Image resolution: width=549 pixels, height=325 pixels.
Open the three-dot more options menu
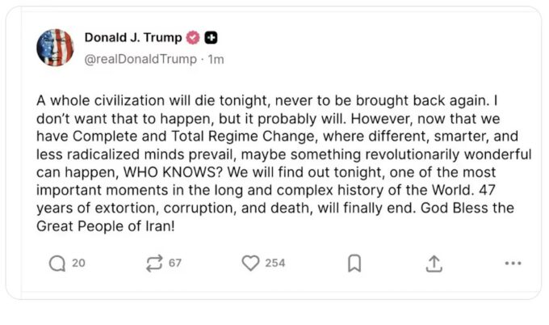click(x=513, y=264)
